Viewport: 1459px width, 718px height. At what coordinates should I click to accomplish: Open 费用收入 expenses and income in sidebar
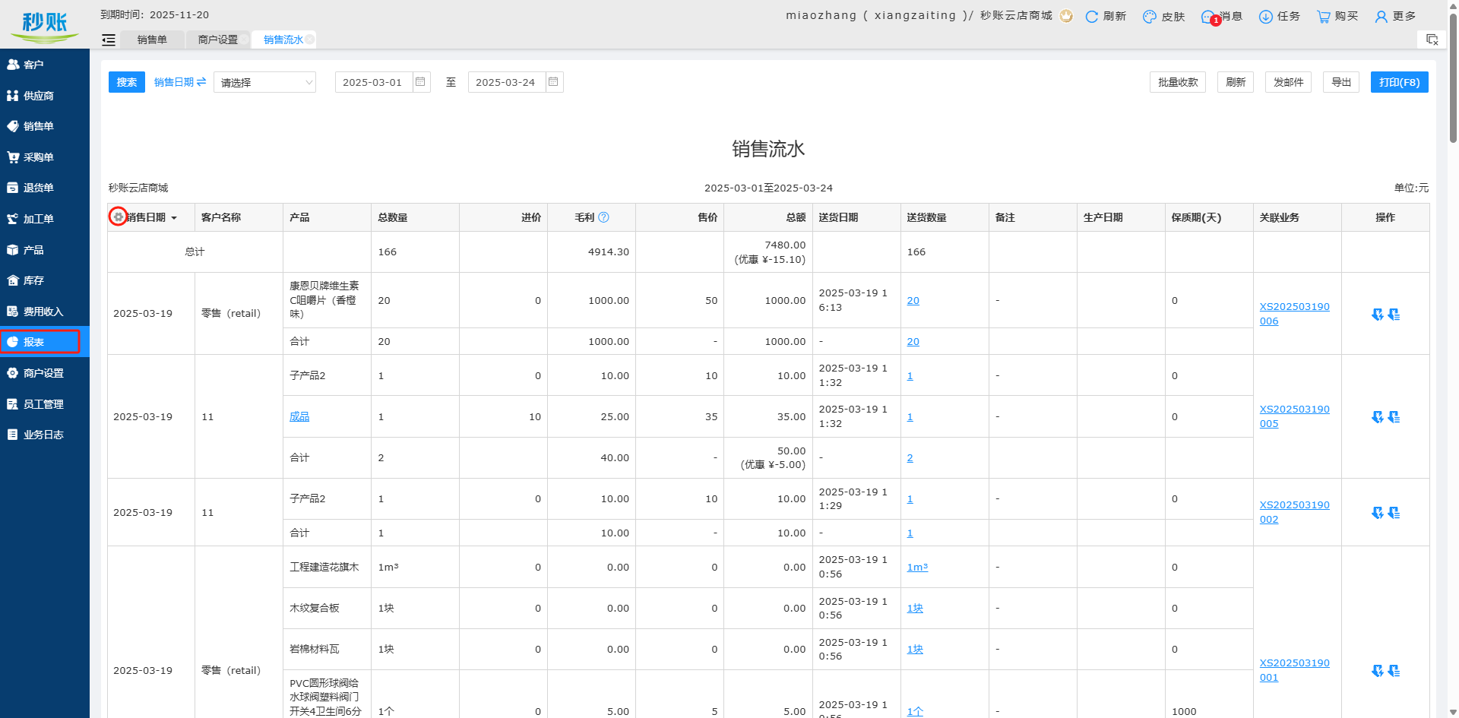[44, 312]
